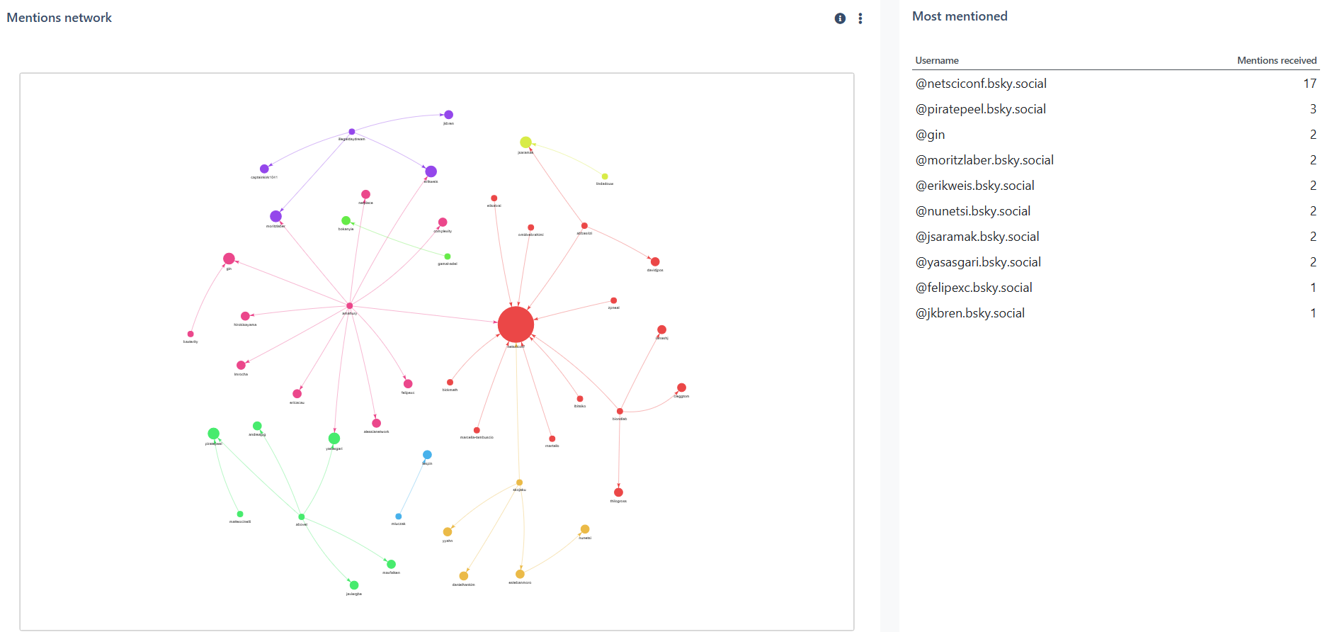This screenshot has width=1325, height=632.
Task: Click the Mentions network panel title
Action: 59,18
